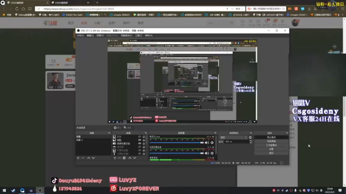Mute the 视频采集设备 mixer channel speaker
This screenshot has width=346, height=194.
207,153
